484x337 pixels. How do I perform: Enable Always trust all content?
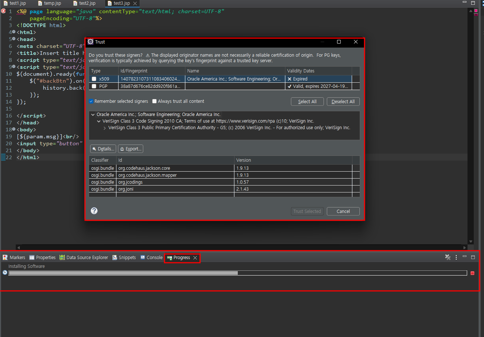point(154,101)
